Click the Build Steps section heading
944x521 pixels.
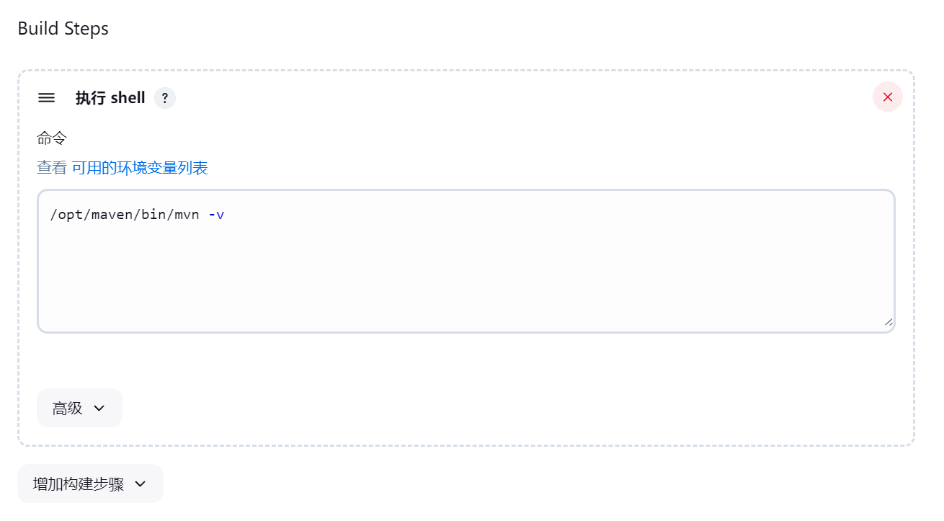(63, 29)
